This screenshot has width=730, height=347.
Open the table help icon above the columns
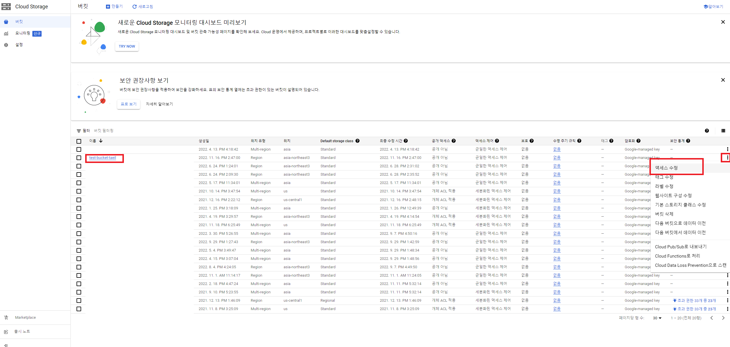pos(707,131)
